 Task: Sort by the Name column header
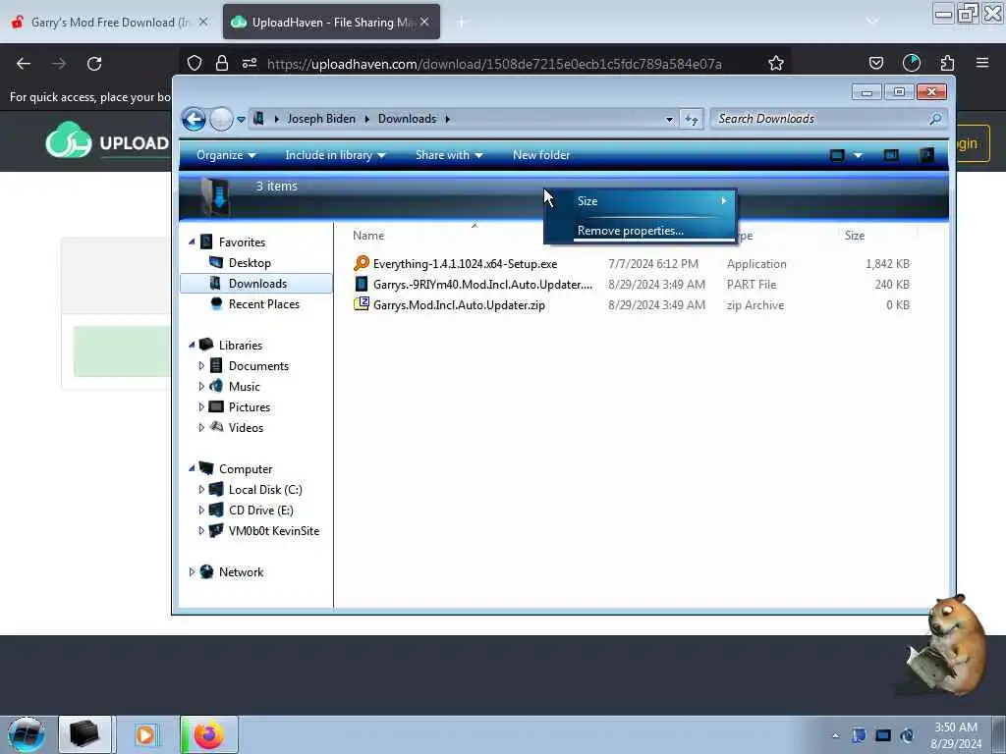tap(368, 236)
